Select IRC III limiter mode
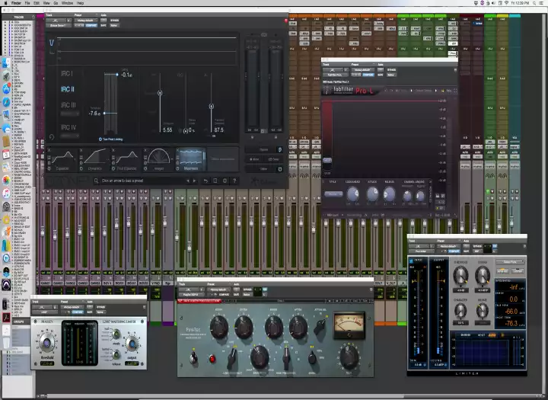Viewport: 548px width, 400px height. pos(68,105)
